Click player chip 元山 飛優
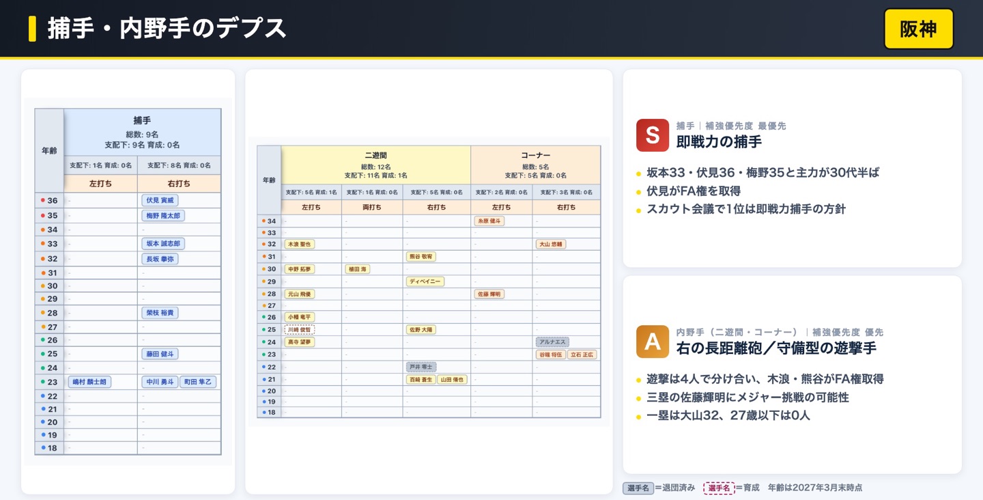983x500 pixels. [x=300, y=294]
